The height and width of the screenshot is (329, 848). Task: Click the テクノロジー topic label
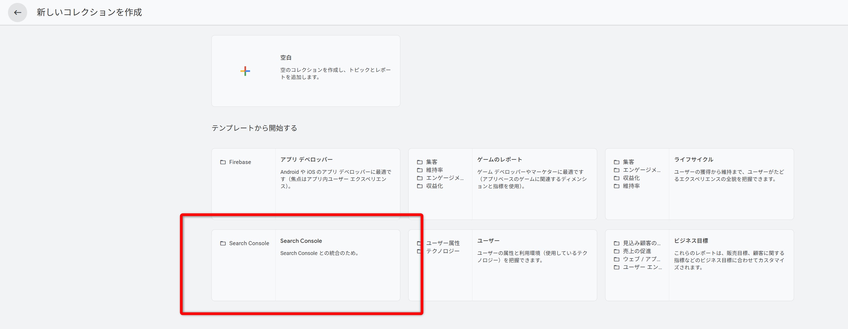click(443, 251)
